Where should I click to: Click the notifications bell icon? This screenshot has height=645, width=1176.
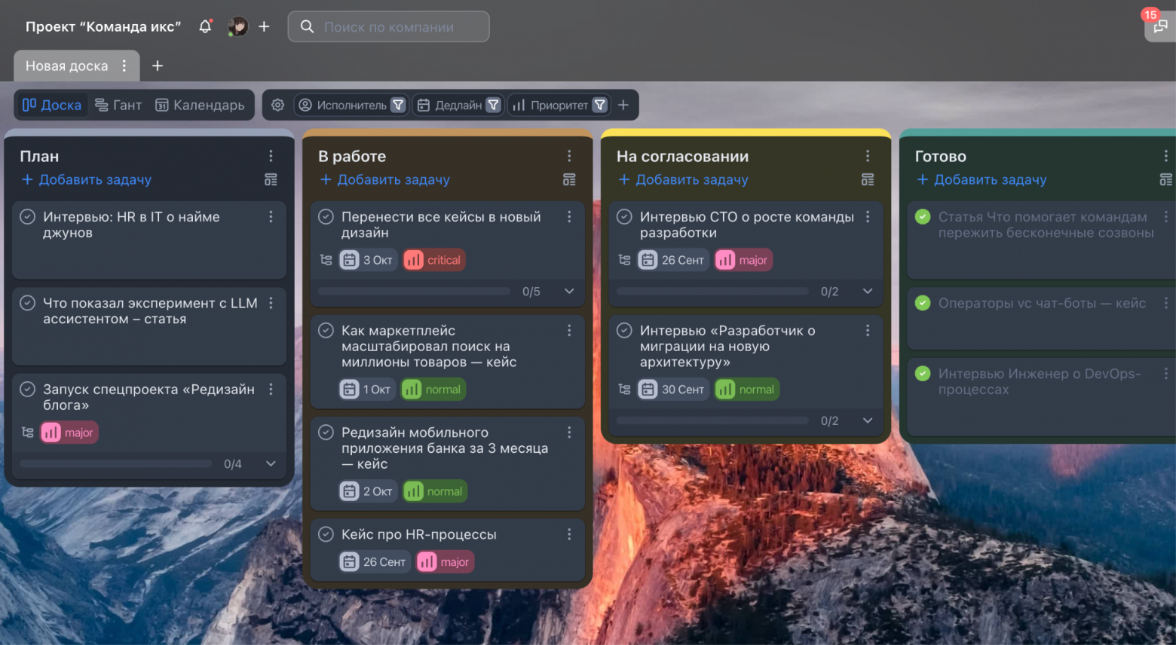(x=205, y=26)
